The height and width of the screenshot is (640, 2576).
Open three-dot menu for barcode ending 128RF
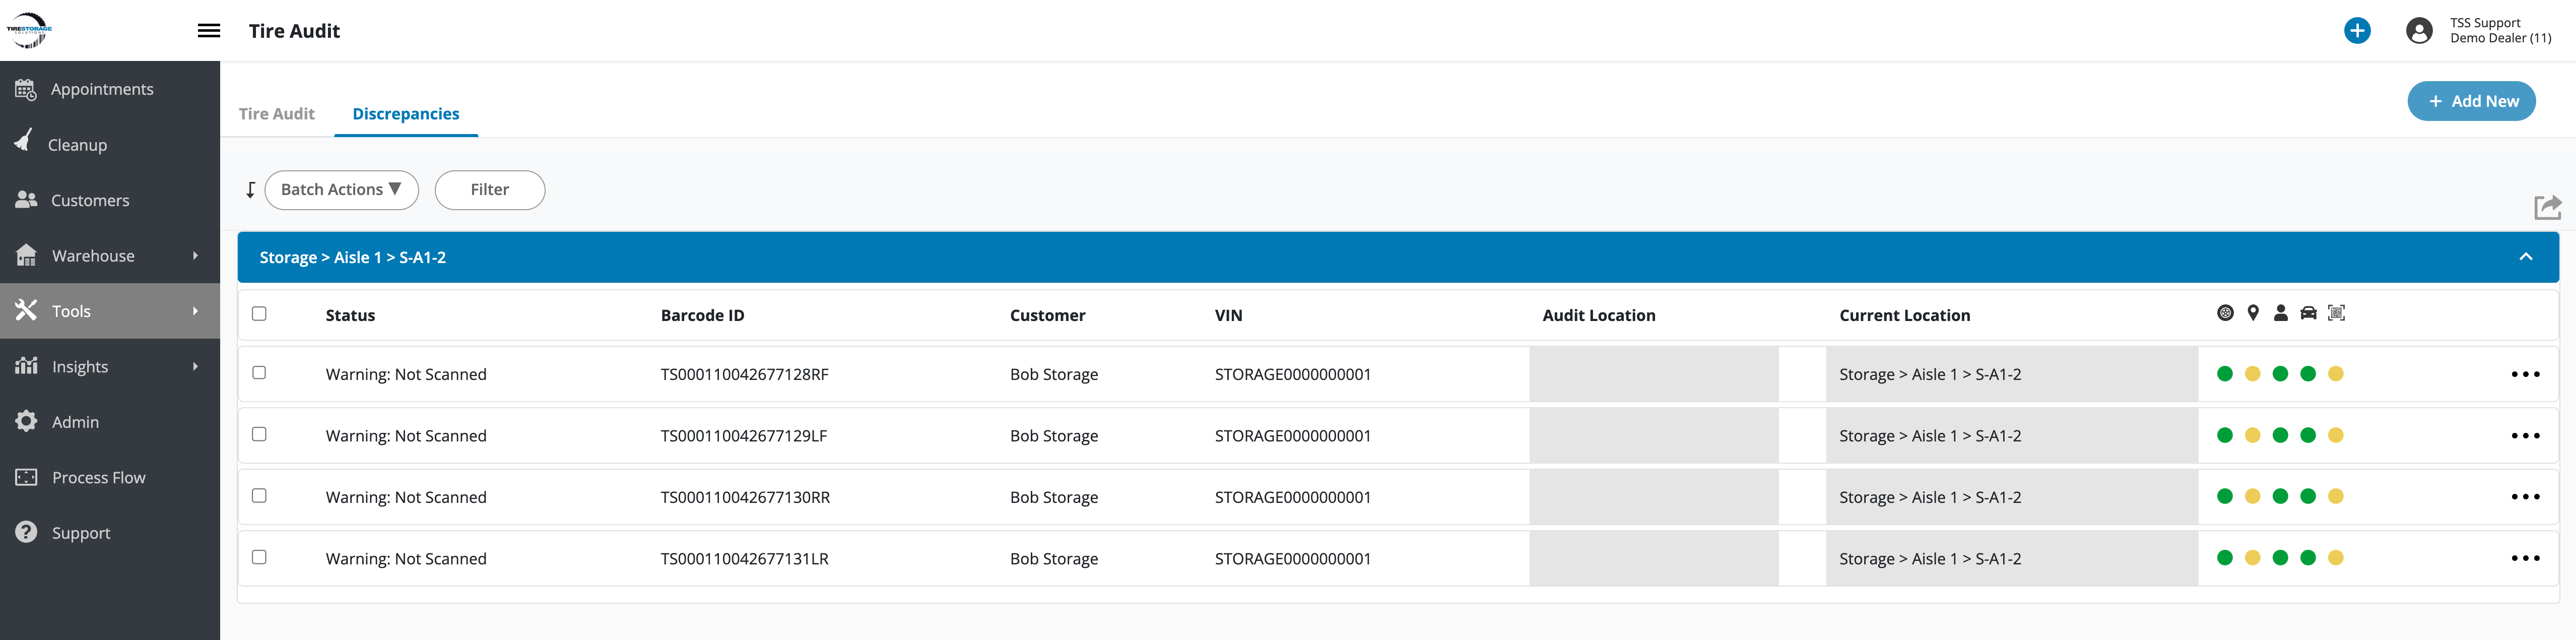click(2525, 374)
